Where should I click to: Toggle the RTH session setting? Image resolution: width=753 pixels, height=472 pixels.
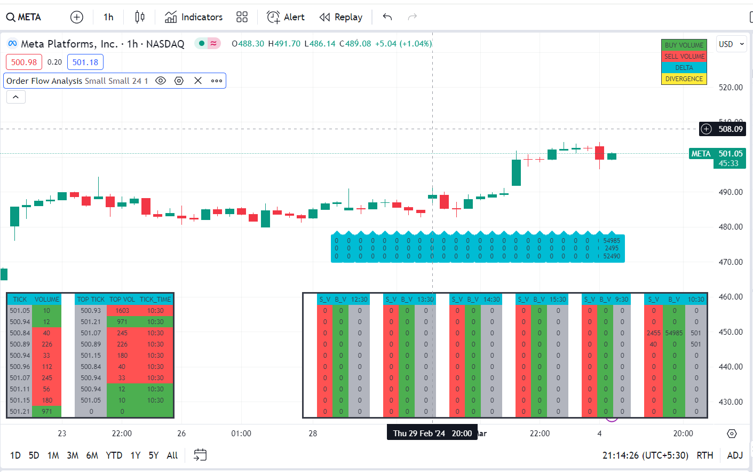tap(705, 455)
